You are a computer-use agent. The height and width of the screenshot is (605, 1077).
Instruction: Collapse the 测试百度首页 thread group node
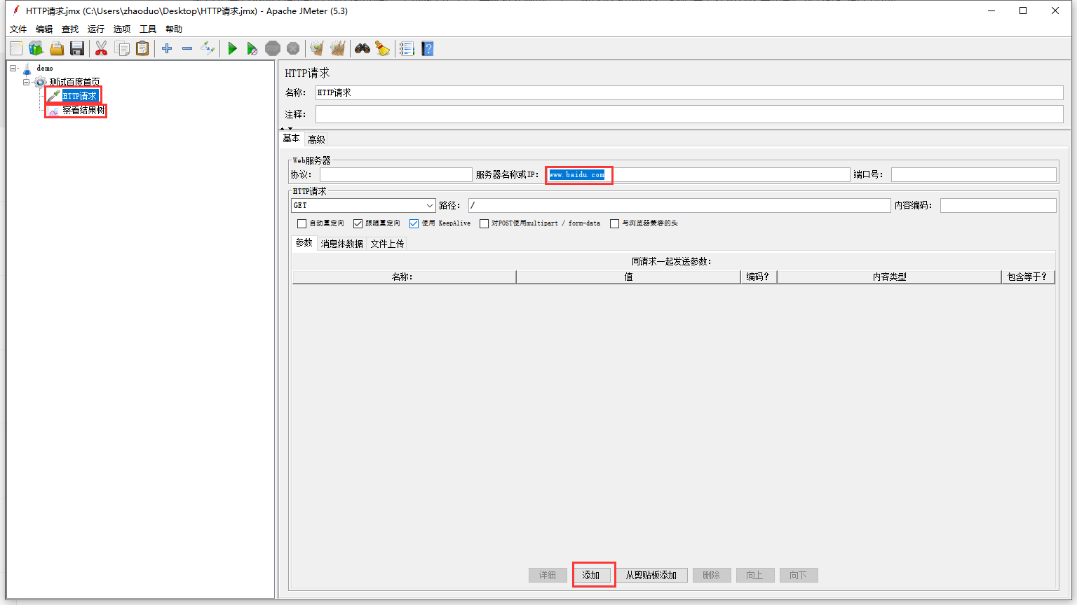point(27,82)
